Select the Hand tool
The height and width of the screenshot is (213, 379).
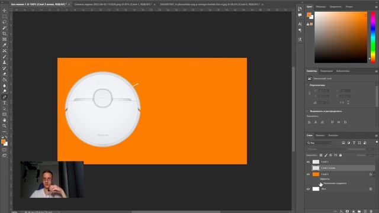pyautogui.click(x=4, y=120)
